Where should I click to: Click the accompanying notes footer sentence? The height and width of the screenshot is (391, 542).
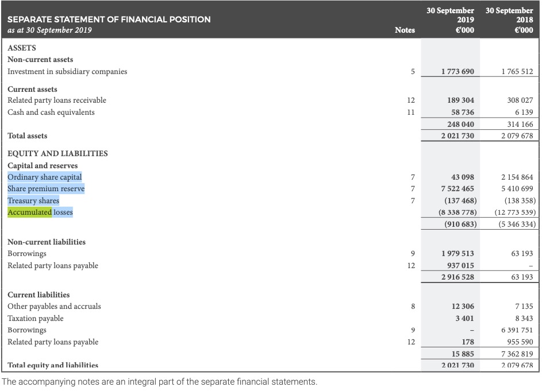coord(159,382)
